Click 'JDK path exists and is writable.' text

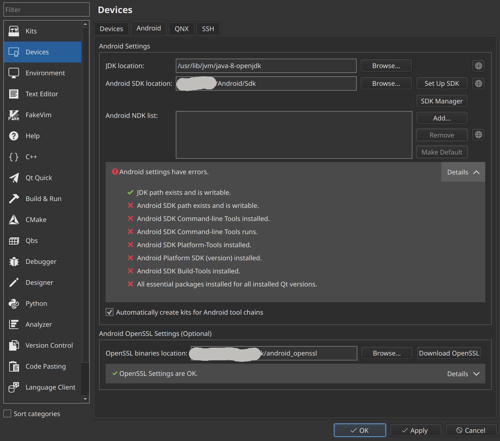point(184,193)
